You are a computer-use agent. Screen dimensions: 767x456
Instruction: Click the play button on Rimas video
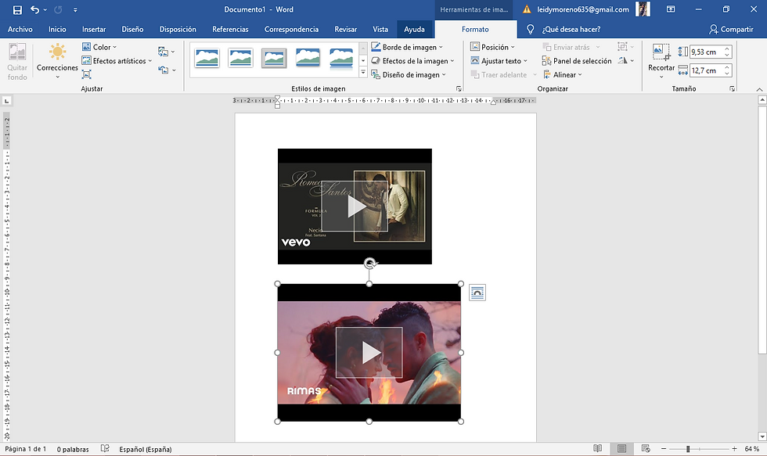pos(369,353)
